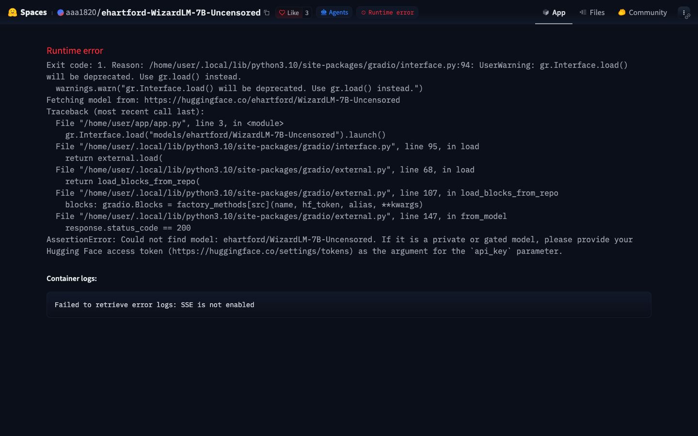Click the Hugging Face logo icon

click(13, 12)
